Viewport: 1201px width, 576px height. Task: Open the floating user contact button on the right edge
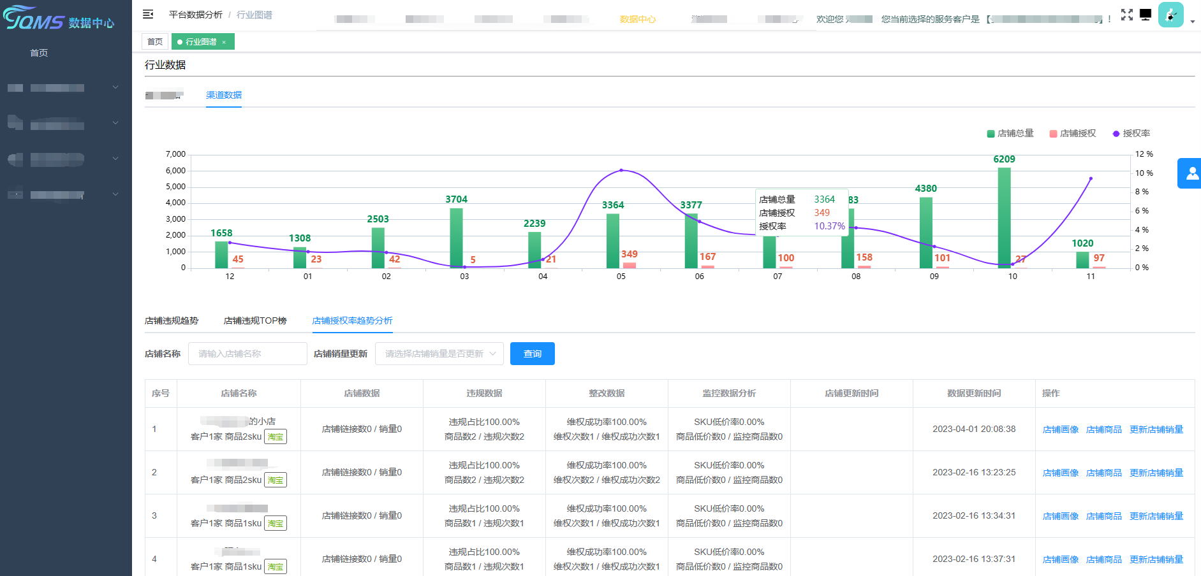click(1190, 173)
